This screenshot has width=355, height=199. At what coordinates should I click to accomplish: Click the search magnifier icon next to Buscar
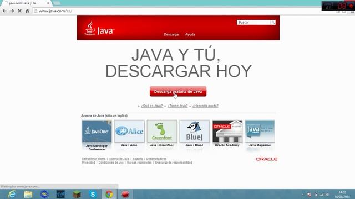tap(273, 22)
